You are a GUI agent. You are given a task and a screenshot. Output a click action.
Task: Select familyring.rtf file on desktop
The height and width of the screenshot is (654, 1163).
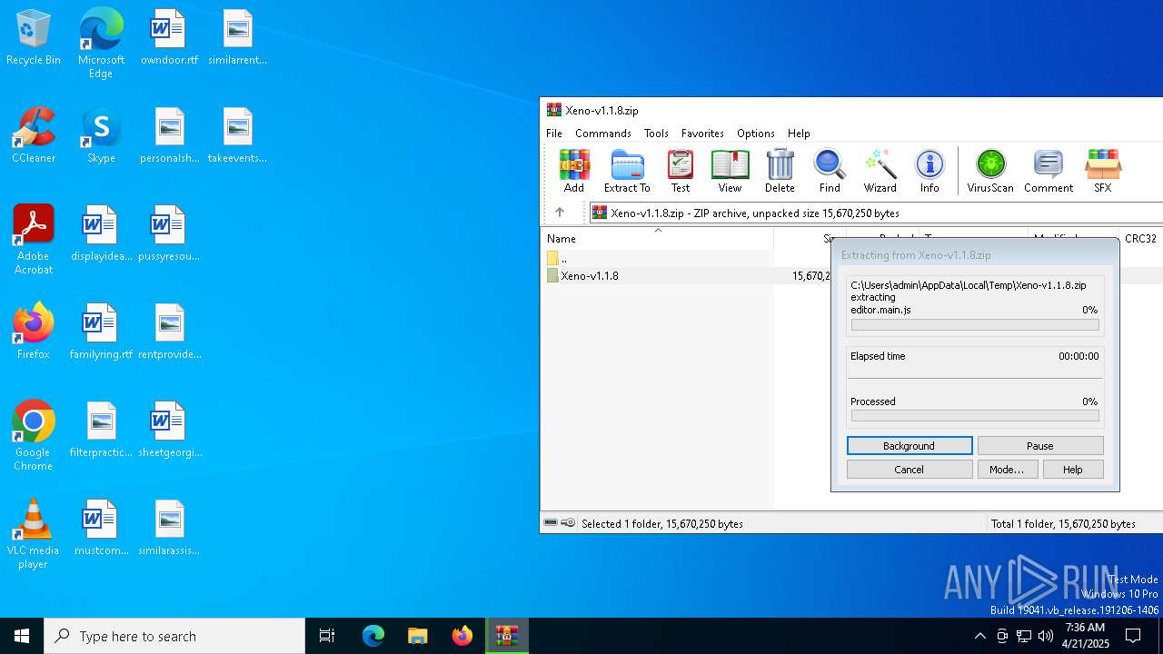click(x=101, y=332)
